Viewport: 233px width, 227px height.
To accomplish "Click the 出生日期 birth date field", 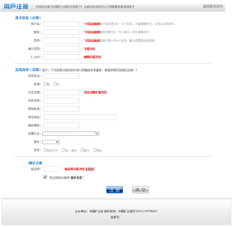I will (61, 92).
